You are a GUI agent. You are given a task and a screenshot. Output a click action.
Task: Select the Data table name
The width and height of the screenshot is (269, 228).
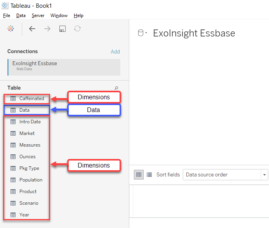click(x=24, y=110)
